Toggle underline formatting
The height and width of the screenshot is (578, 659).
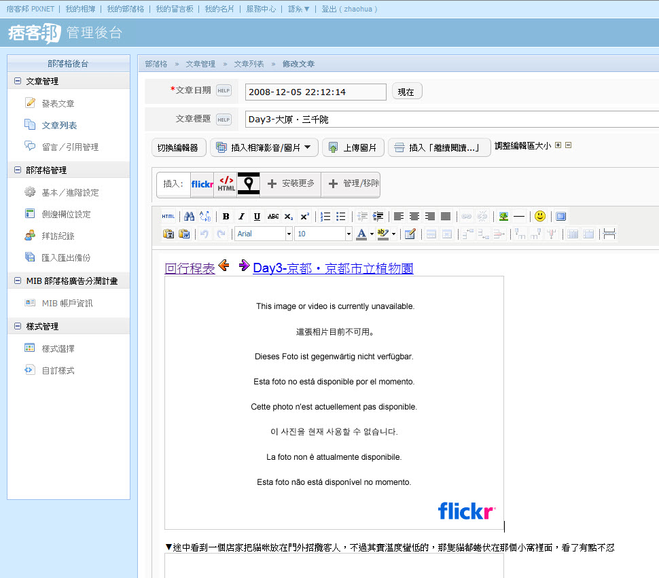[257, 217]
